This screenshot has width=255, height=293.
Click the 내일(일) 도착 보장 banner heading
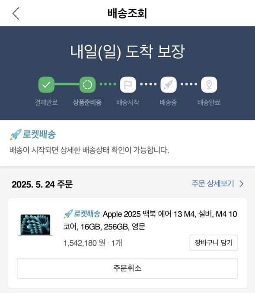click(x=127, y=52)
